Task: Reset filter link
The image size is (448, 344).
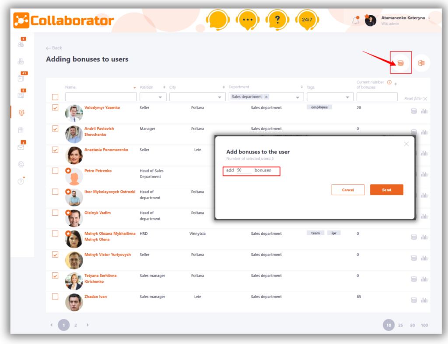Action: point(416,98)
